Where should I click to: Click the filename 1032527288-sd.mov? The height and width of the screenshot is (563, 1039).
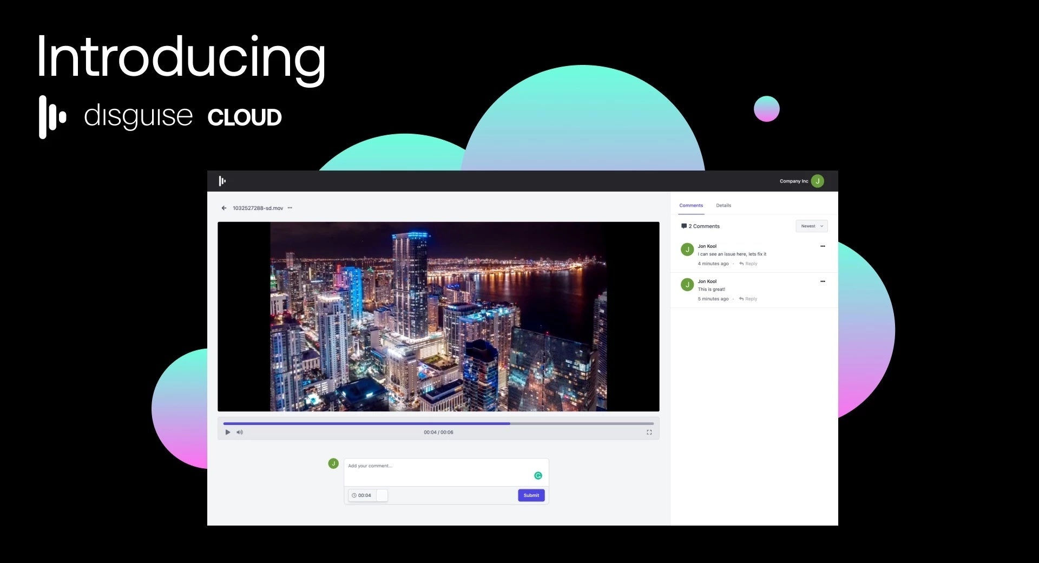click(x=258, y=208)
